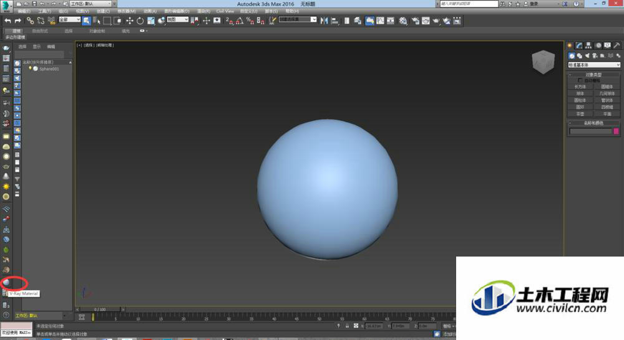
Task: Click the Mirror tool icon
Action: [x=324, y=21]
